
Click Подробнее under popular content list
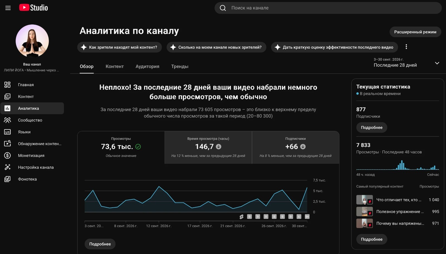click(x=372, y=239)
